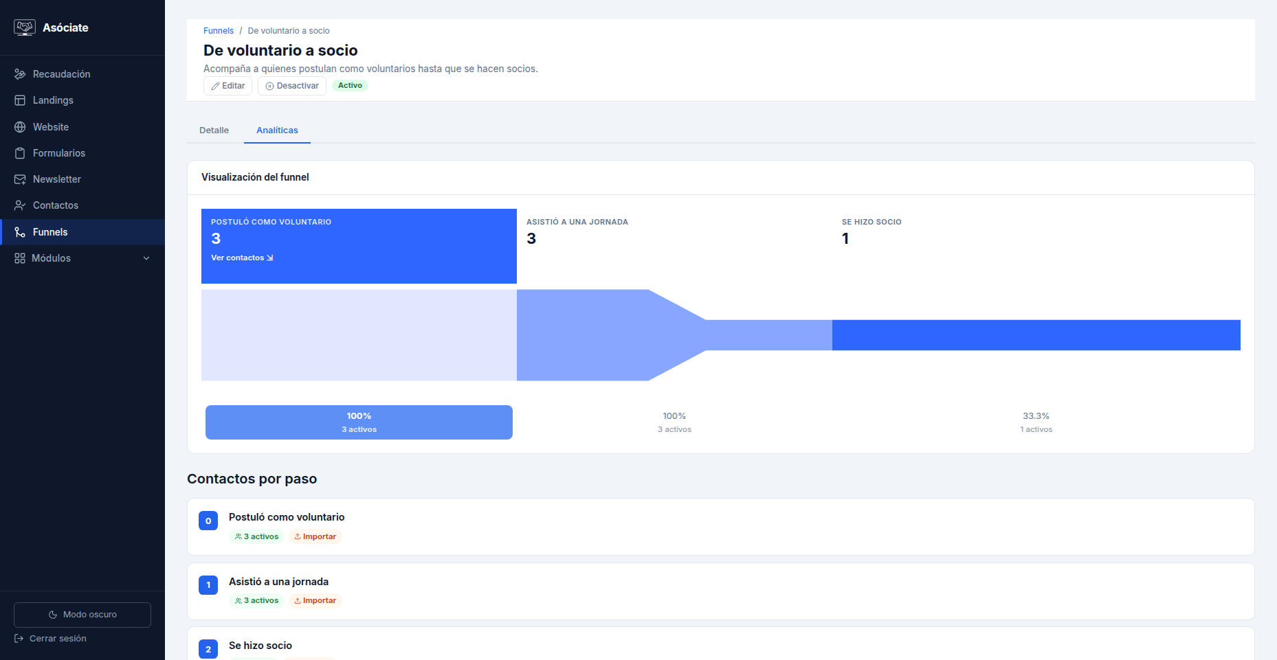Viewport: 1277px width, 660px height.
Task: Click the Visualización del funnel heading
Action: tap(255, 177)
